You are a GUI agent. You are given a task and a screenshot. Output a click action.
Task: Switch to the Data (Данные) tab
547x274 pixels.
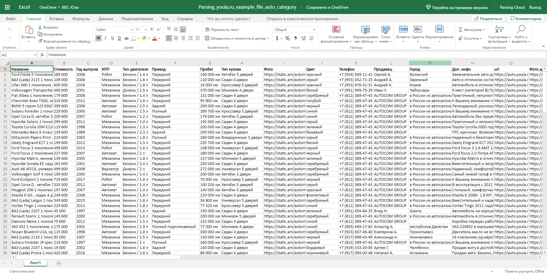[x=106, y=19]
